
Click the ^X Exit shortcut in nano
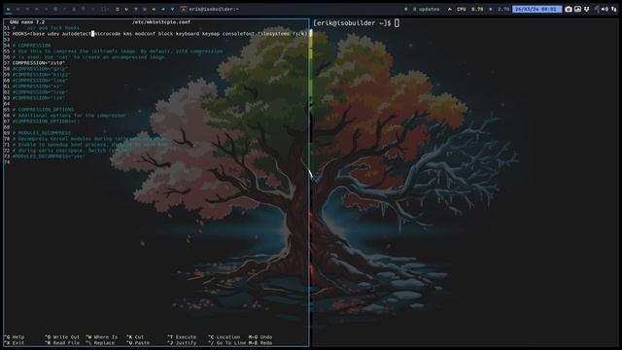(x=15, y=343)
